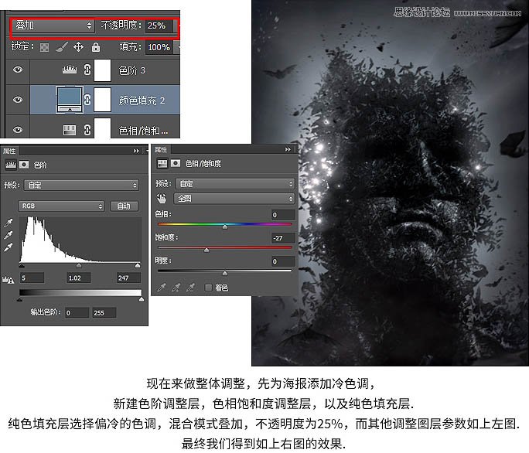529x453 pixels.
Task: Click output levels field showing 0
Action: point(77,312)
